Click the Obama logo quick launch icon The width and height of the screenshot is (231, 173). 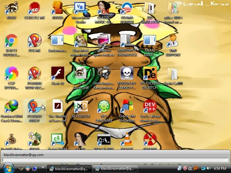point(28,169)
